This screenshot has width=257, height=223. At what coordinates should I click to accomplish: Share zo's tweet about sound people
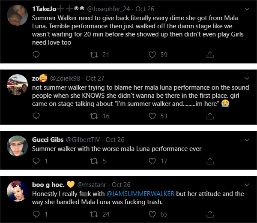(210, 116)
